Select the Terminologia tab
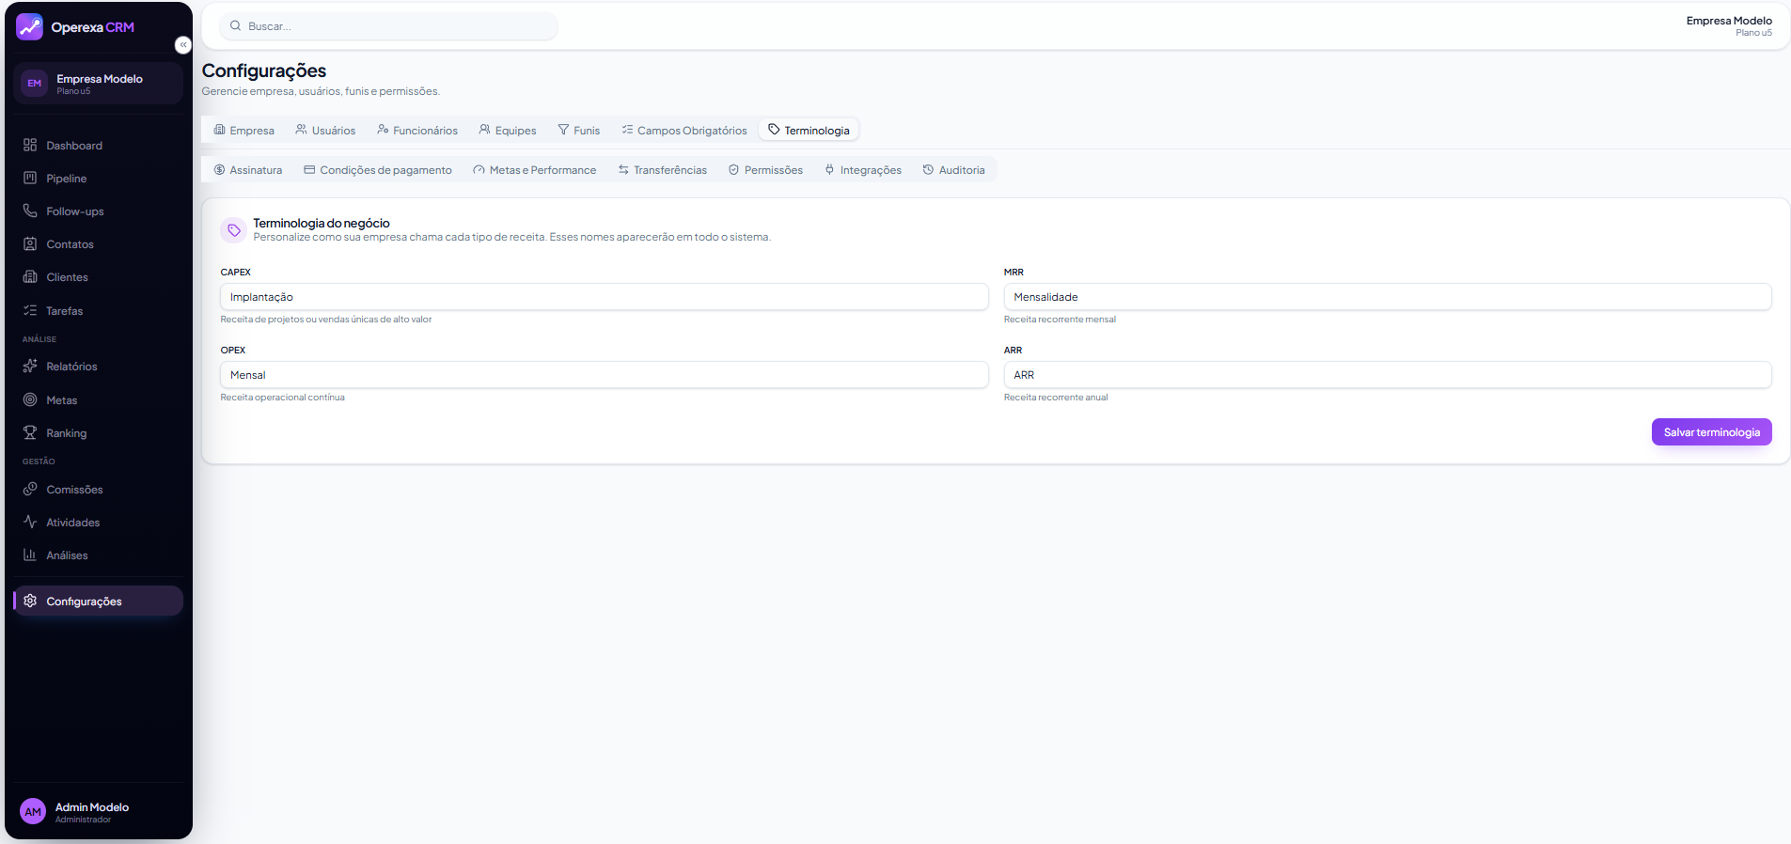The image size is (1791, 844). click(x=809, y=130)
